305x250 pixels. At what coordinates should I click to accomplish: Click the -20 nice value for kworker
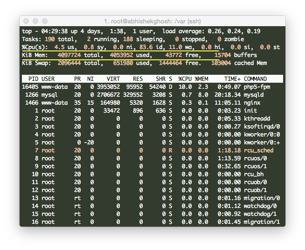89,143
